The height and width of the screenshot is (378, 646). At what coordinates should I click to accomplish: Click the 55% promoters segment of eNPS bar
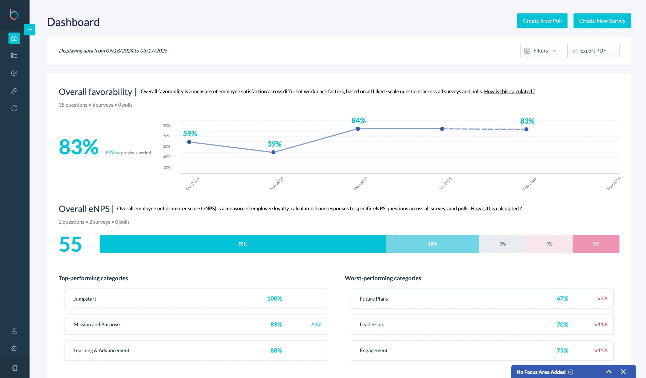click(242, 244)
